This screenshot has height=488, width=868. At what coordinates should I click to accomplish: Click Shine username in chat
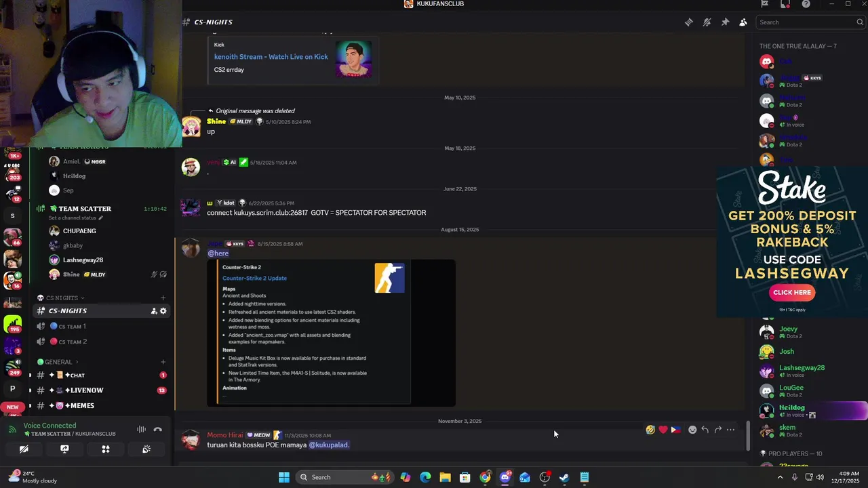pos(216,122)
